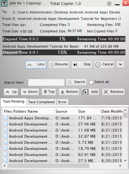Image resolution: width=129 pixels, height=174 pixels.
Task: Sort by Date Modified column header
Action: click(x=111, y=111)
